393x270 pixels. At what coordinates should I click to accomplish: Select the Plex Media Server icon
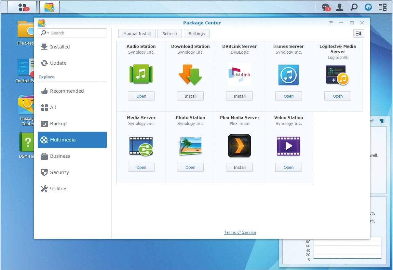239,146
